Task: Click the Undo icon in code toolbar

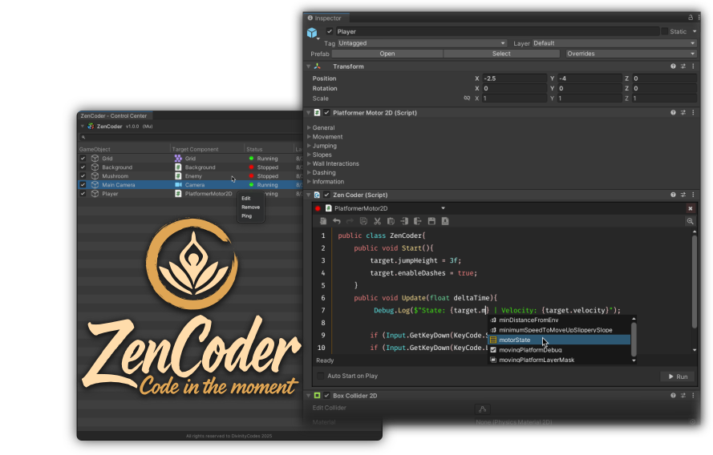Action: (337, 221)
